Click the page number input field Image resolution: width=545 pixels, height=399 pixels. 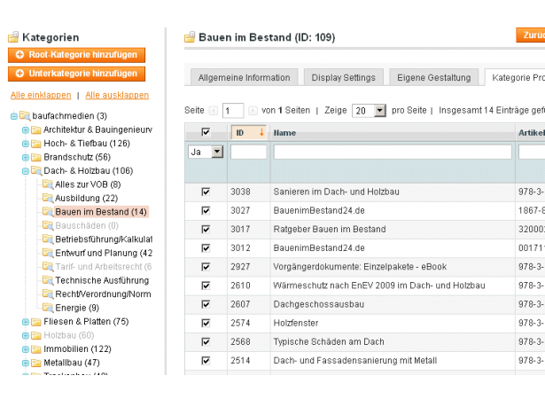point(233,111)
